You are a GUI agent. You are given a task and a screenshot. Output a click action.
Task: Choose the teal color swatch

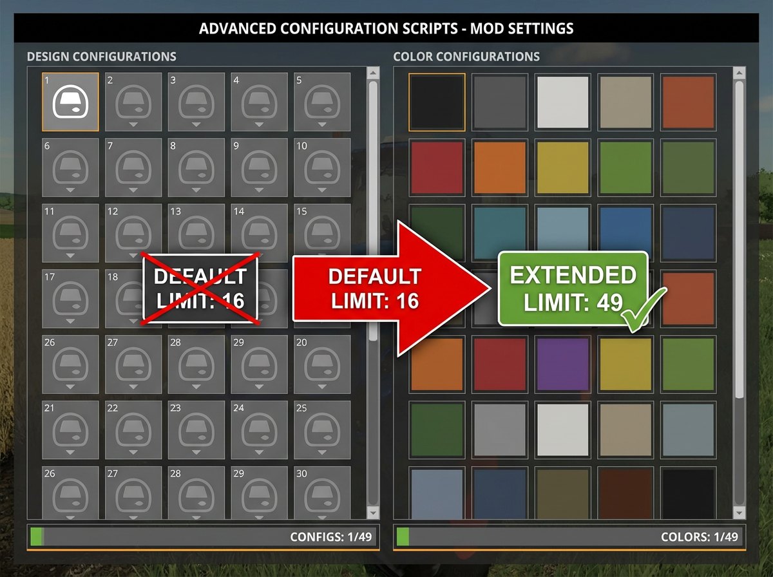coord(500,233)
